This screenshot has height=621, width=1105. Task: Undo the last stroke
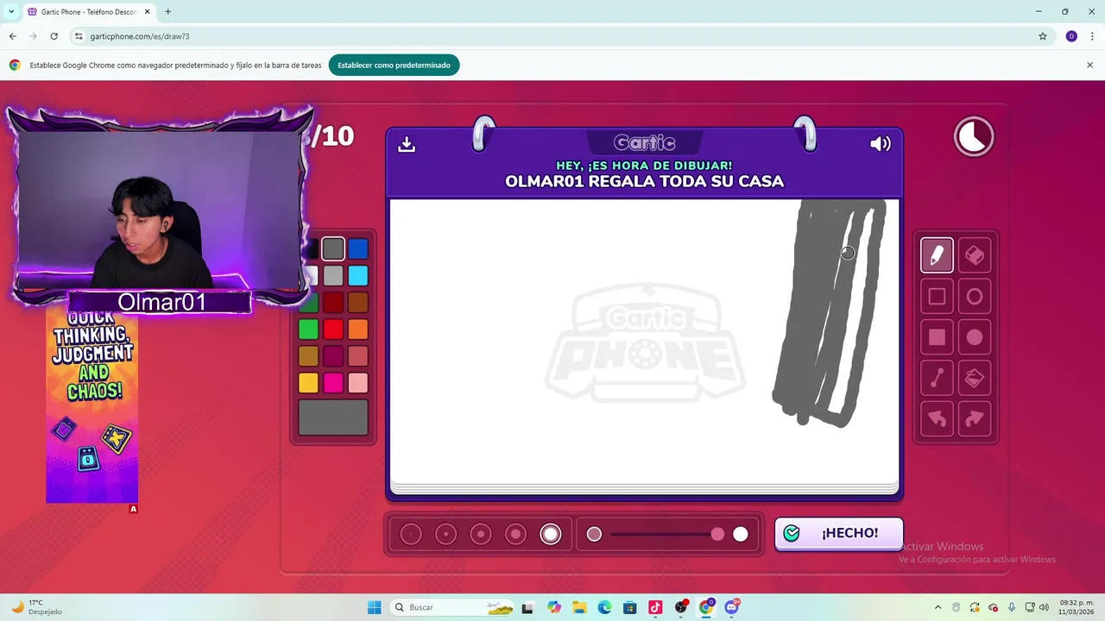tap(937, 419)
